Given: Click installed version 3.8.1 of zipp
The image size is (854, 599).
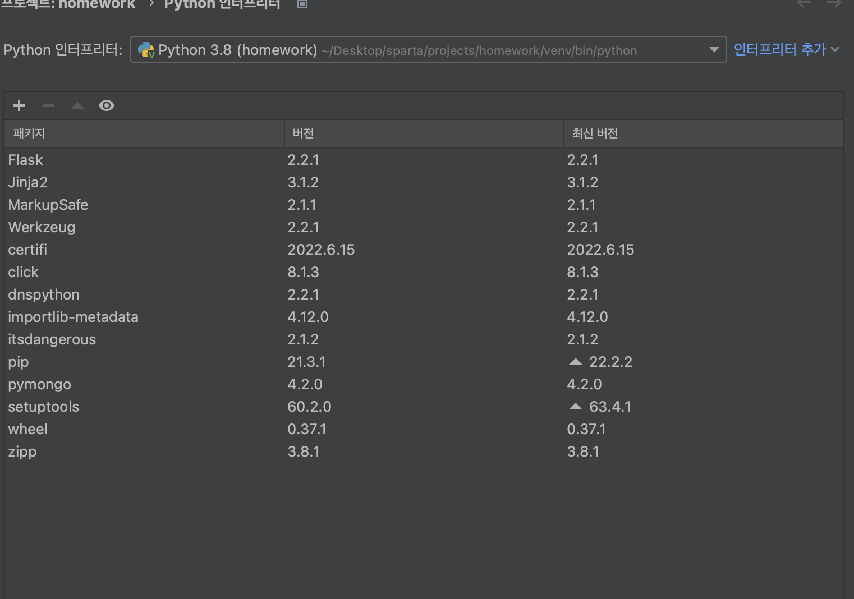Looking at the screenshot, I should (304, 451).
